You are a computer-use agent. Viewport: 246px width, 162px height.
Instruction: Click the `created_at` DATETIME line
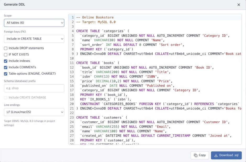click(x=156, y=136)
